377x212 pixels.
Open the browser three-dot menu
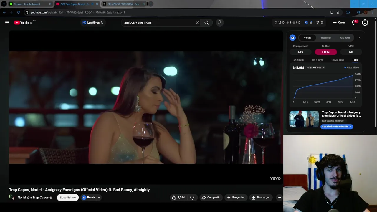click(373, 12)
